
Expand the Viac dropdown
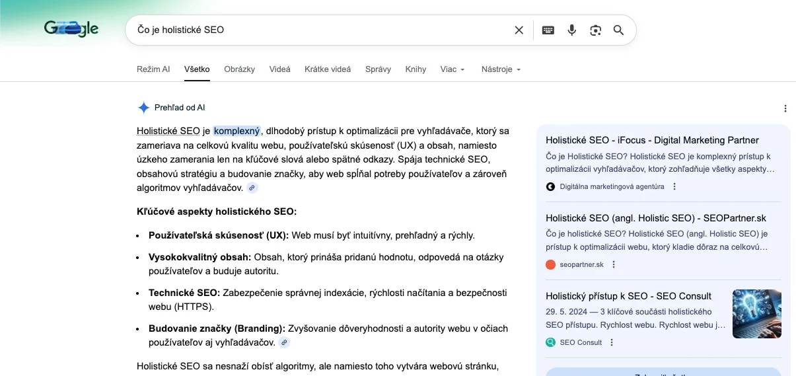coord(452,69)
